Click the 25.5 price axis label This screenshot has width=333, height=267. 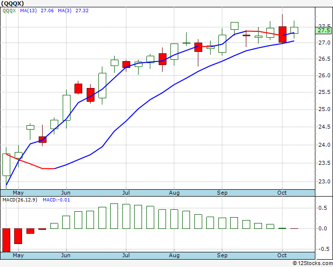324,92
